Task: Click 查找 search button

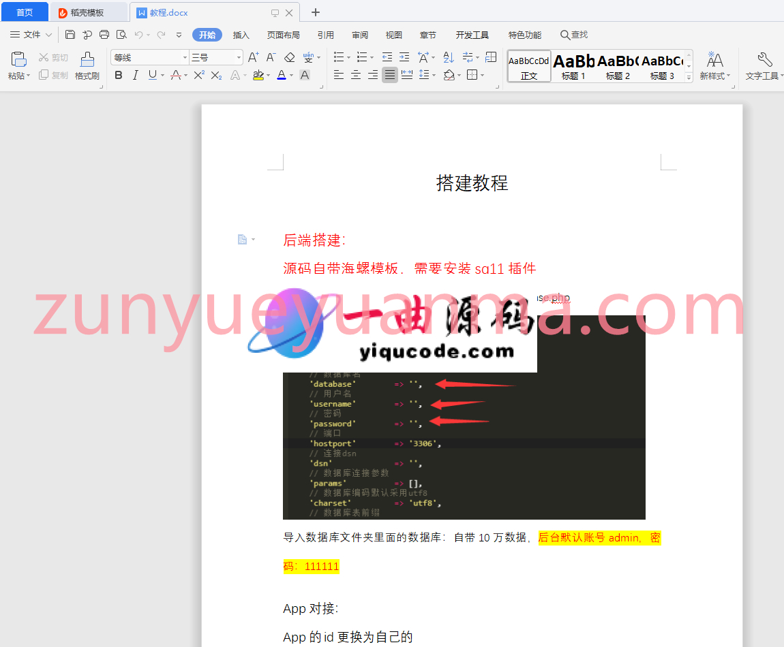Action: click(574, 35)
